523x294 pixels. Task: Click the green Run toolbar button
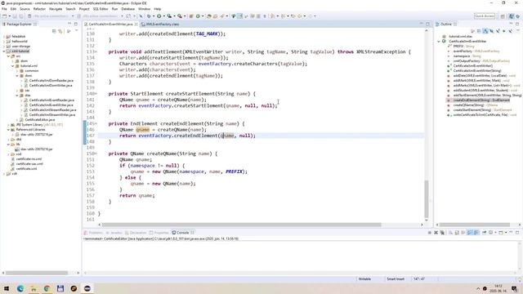(159, 16)
